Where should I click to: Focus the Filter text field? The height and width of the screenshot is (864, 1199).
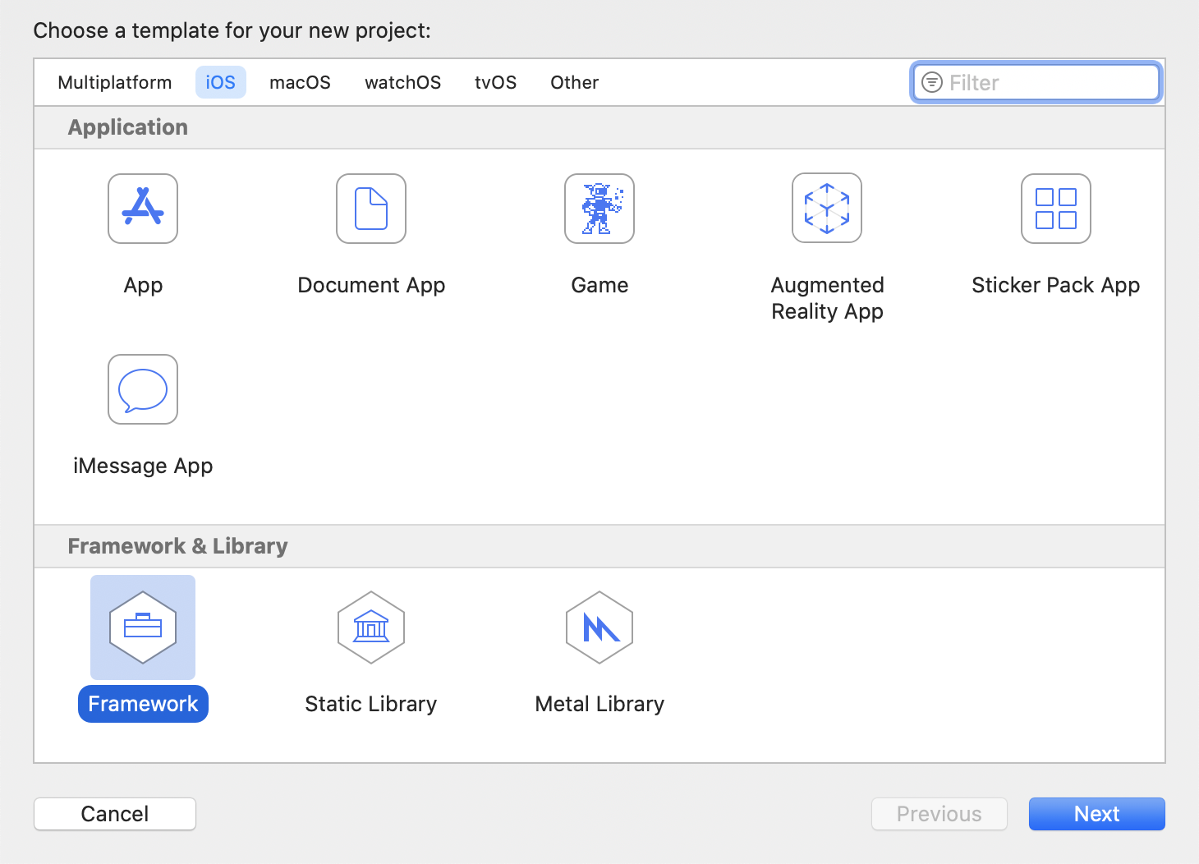(x=1036, y=82)
